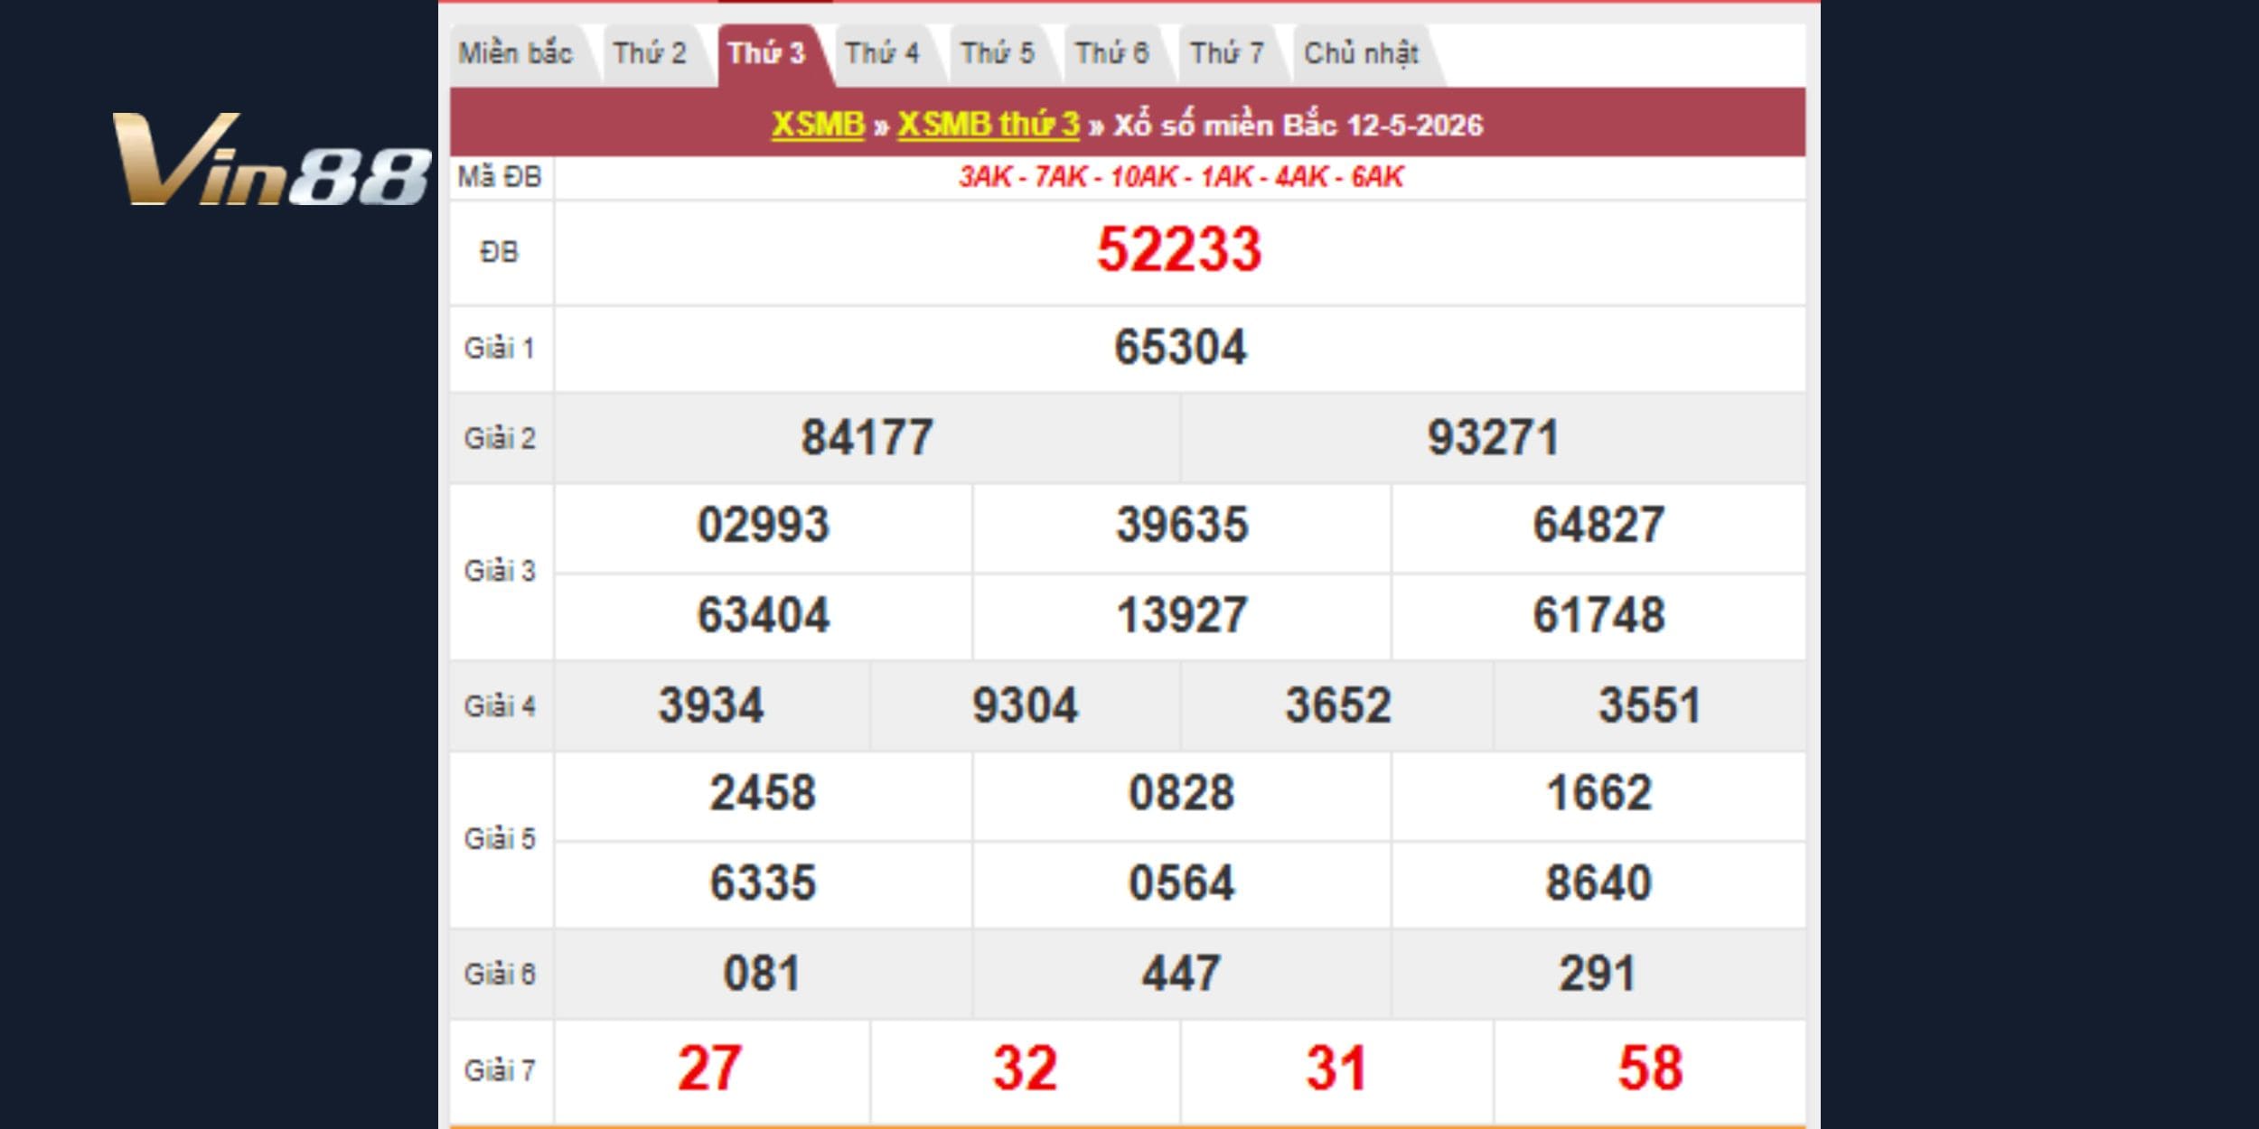Select fourth prize number 9304
The height and width of the screenshot is (1129, 2259).
point(1025,706)
